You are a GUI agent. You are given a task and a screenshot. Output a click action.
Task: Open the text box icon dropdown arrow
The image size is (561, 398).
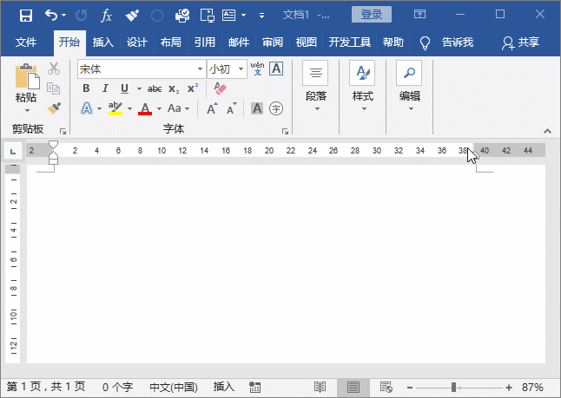tap(244, 15)
